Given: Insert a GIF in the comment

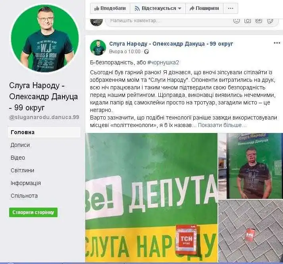Looking at the screenshot, I should tap(259, 20).
